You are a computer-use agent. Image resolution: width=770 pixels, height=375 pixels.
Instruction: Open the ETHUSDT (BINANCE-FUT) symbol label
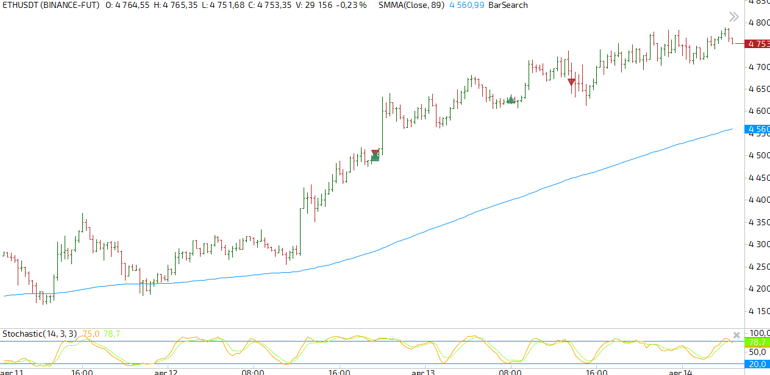tap(51, 5)
